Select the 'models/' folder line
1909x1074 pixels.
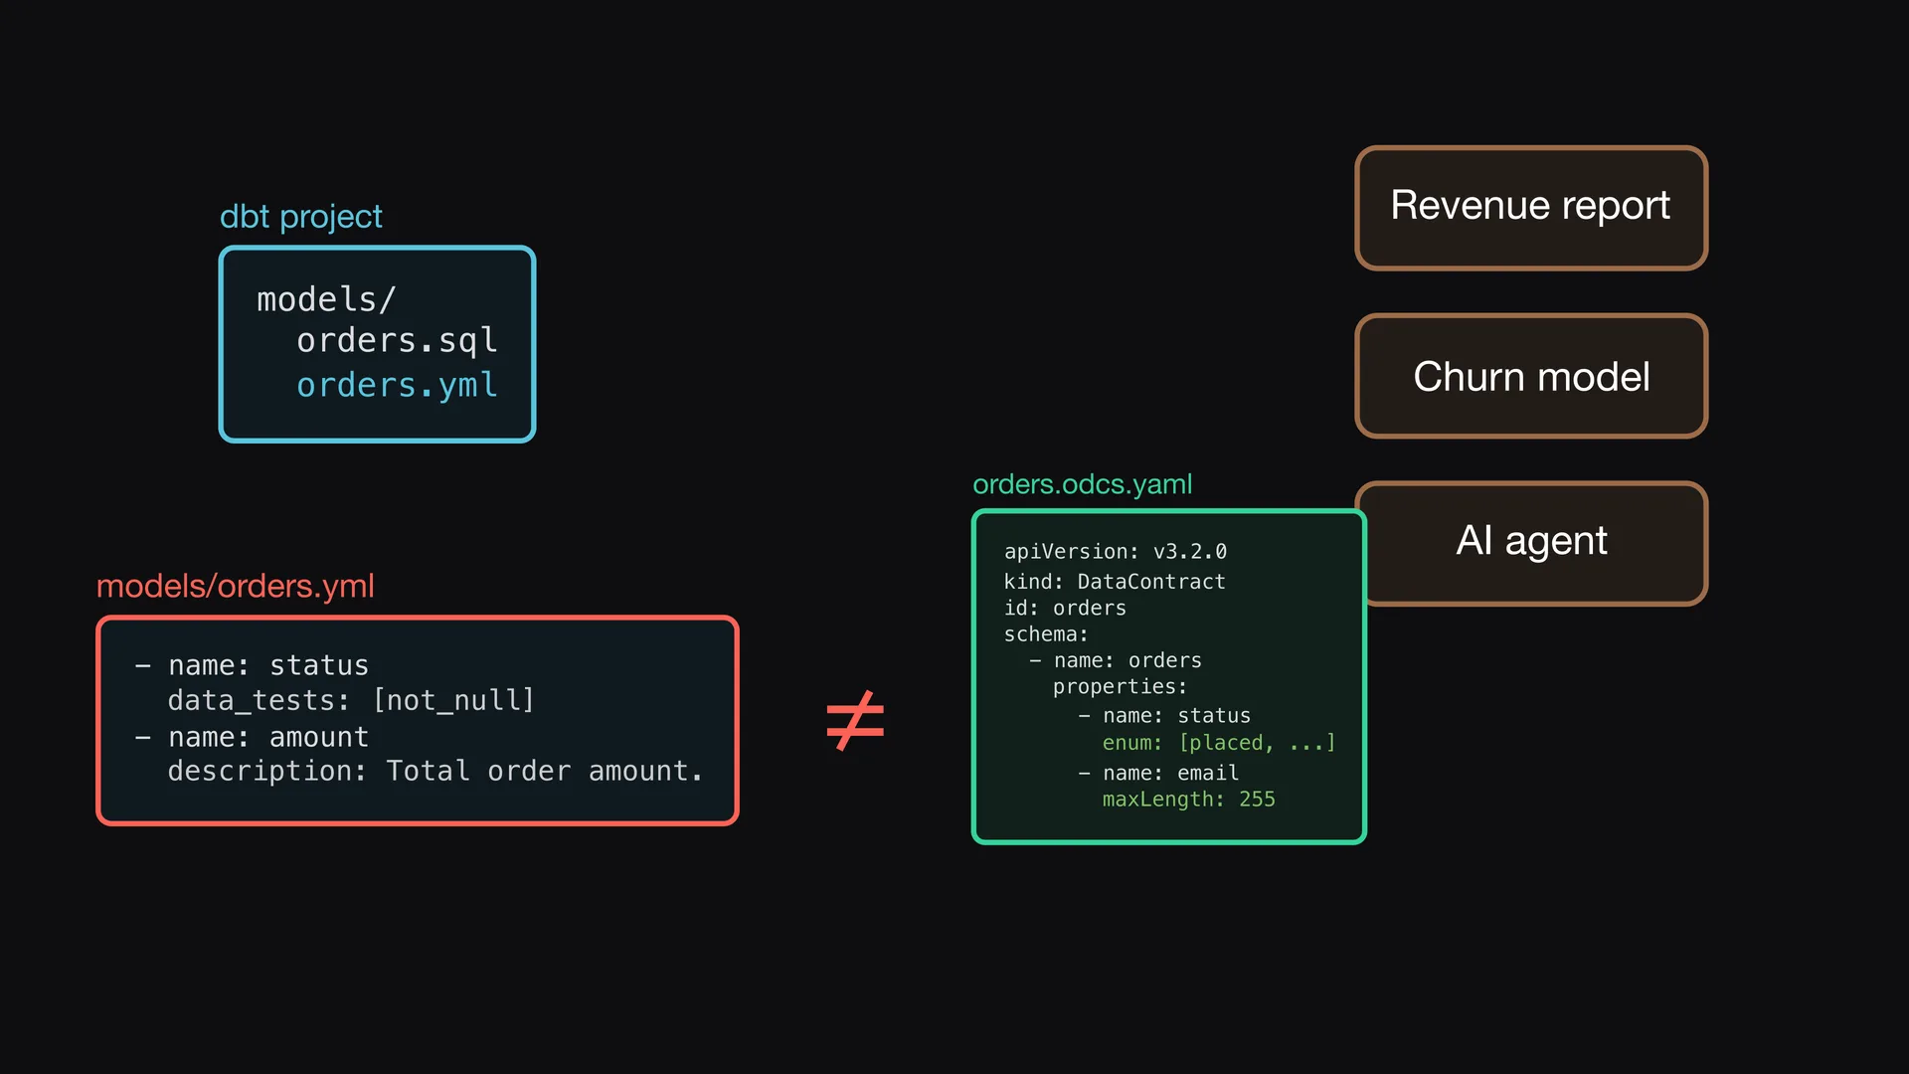click(326, 298)
